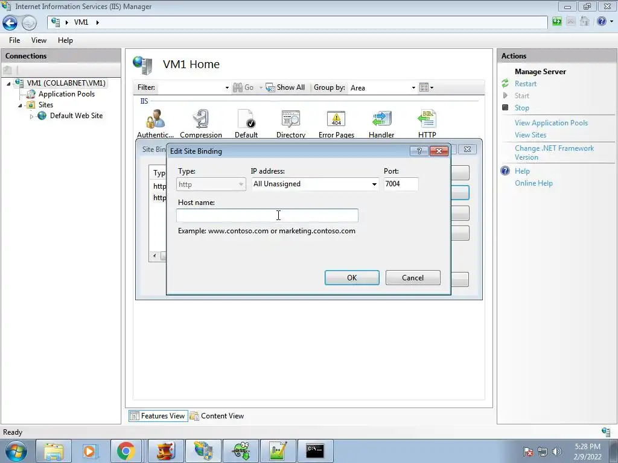Click View Application Pools link
The image size is (618, 463).
point(551,123)
